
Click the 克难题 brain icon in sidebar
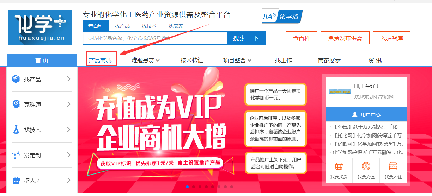coord(16,104)
